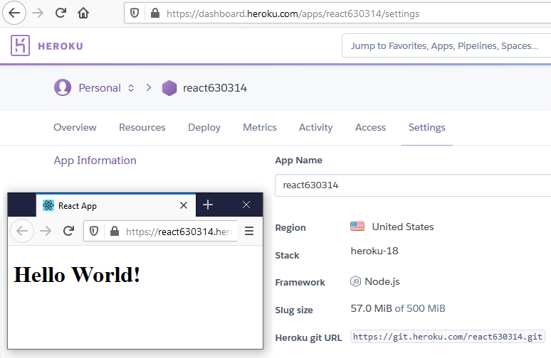Click the Jump to Favorites search box
551x358 pixels.
[446, 45]
